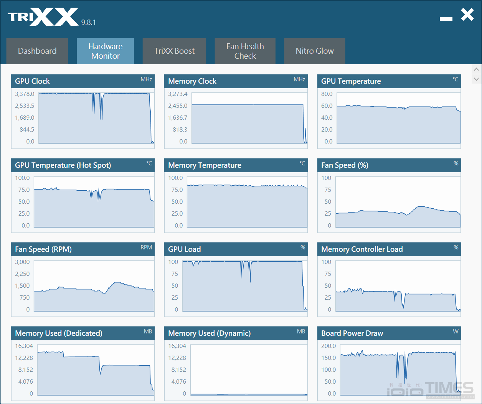Screen dimensions: 482x404
Task: Open the Dashboard tab
Action: click(37, 51)
